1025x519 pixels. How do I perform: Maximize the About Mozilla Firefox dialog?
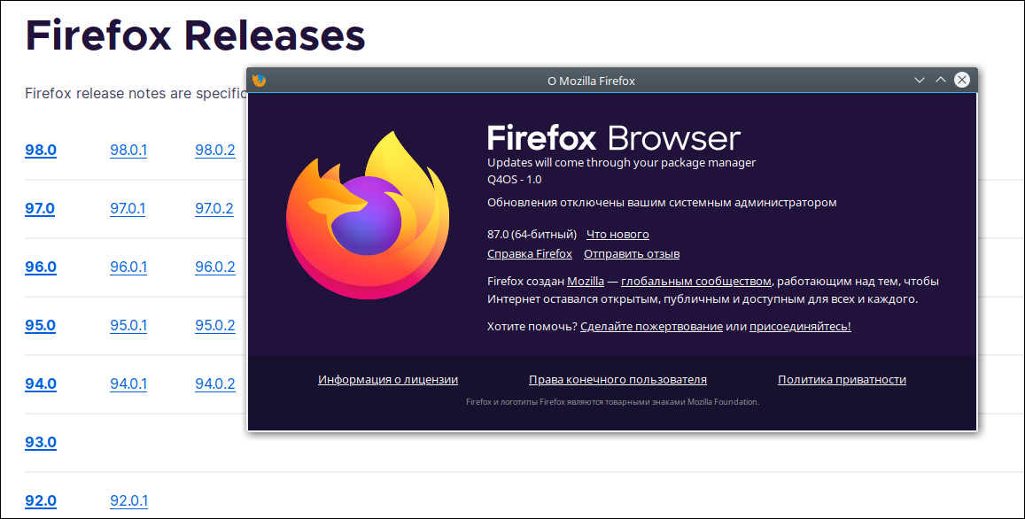click(x=941, y=80)
